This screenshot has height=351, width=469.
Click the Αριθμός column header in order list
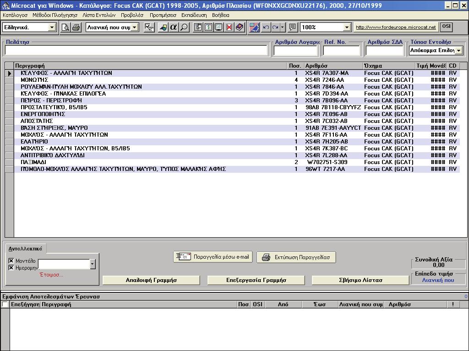(x=333, y=66)
